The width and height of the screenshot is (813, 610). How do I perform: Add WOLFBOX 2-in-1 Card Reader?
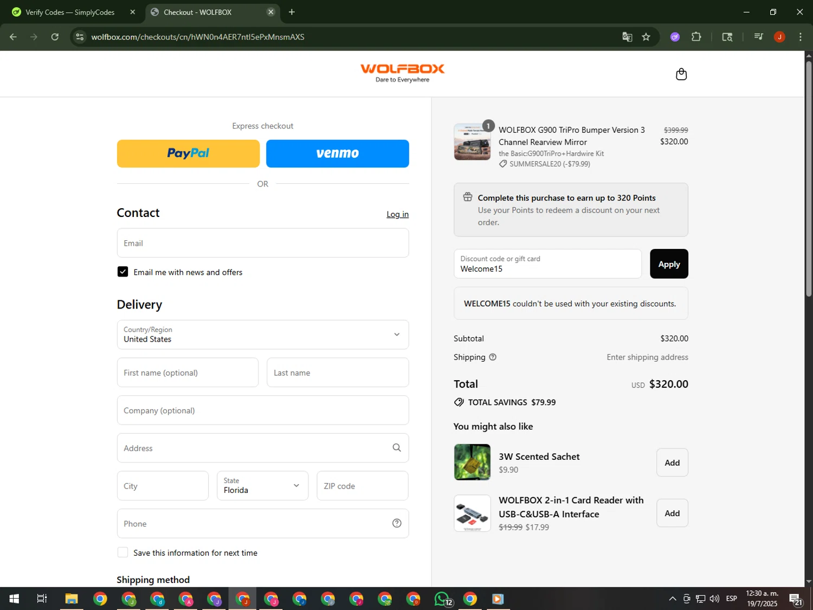pos(672,513)
